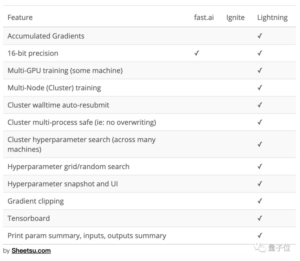The width and height of the screenshot is (300, 261).
Task: Click the fast.ai checkmark for 16-bit precision
Action: click(197, 53)
